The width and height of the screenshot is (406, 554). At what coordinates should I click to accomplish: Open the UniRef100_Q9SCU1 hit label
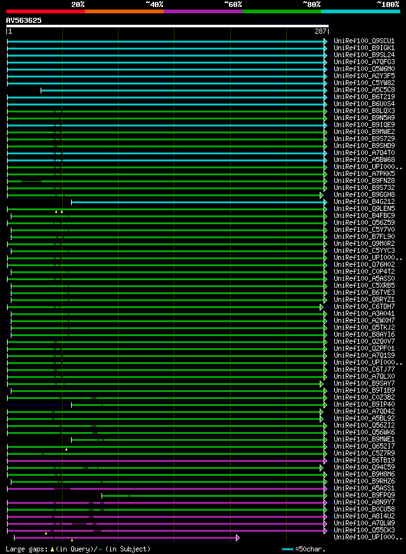point(364,41)
